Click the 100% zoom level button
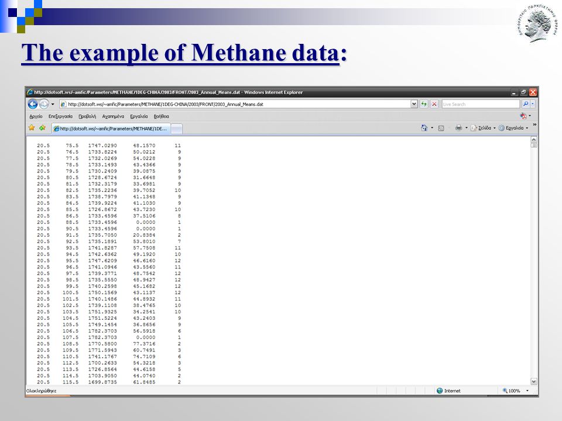 pos(511,391)
